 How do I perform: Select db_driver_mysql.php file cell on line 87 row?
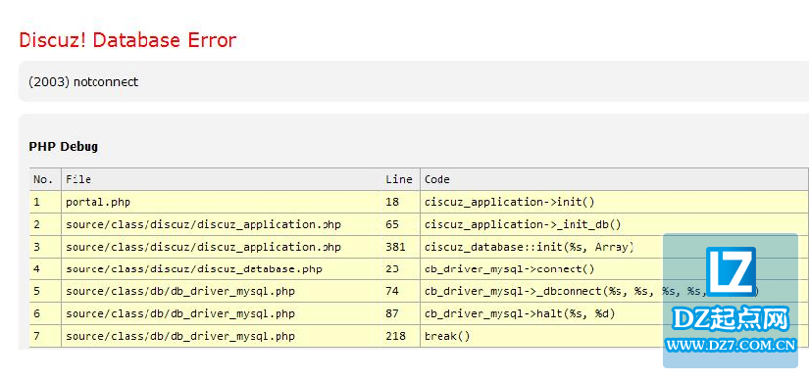pos(221,313)
